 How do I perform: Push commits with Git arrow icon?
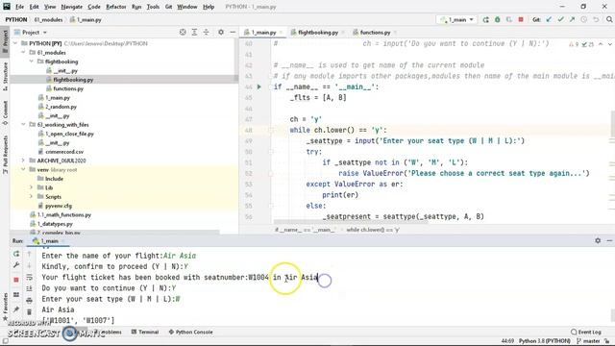click(573, 19)
